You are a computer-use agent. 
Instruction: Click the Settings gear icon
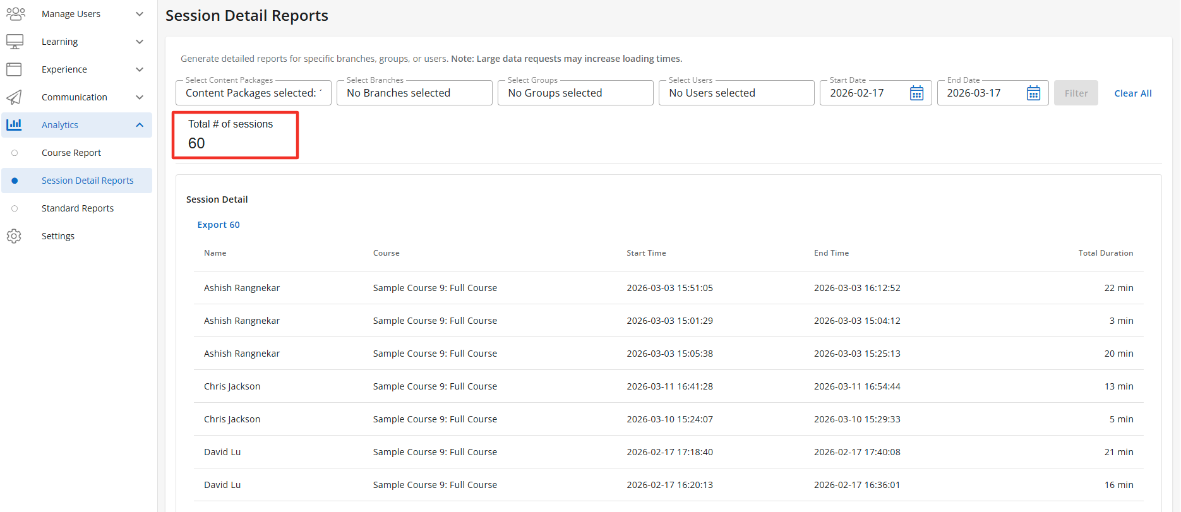[x=14, y=236]
